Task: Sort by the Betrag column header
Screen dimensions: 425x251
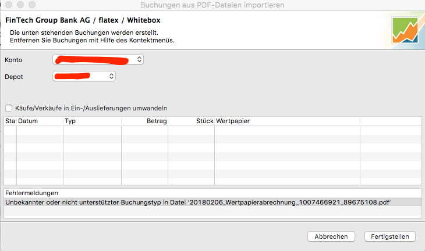Action: [x=145, y=121]
